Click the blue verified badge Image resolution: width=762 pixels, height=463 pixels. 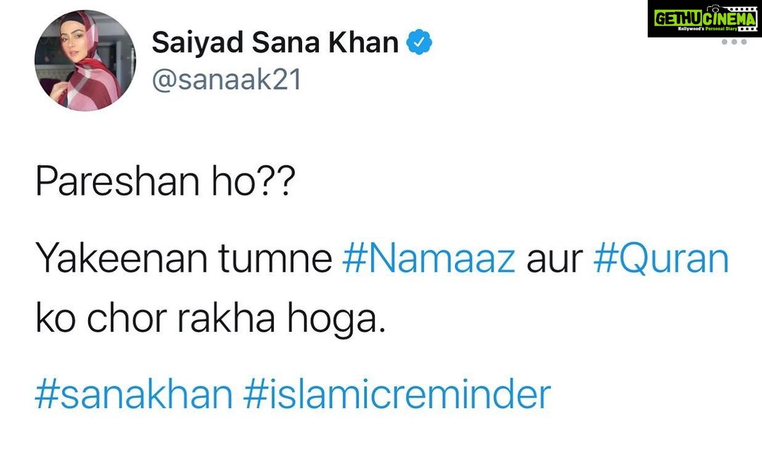[419, 42]
